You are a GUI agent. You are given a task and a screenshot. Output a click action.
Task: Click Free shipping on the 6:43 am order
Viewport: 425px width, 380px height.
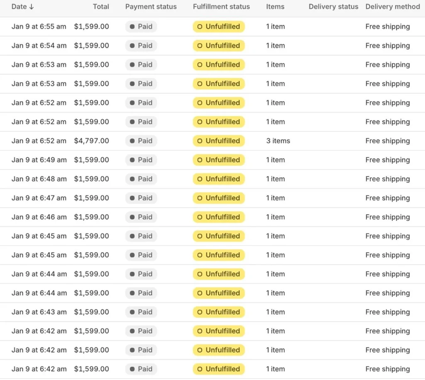click(387, 312)
